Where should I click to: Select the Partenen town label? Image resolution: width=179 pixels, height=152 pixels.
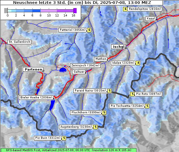pyautogui.click(x=33, y=69)
